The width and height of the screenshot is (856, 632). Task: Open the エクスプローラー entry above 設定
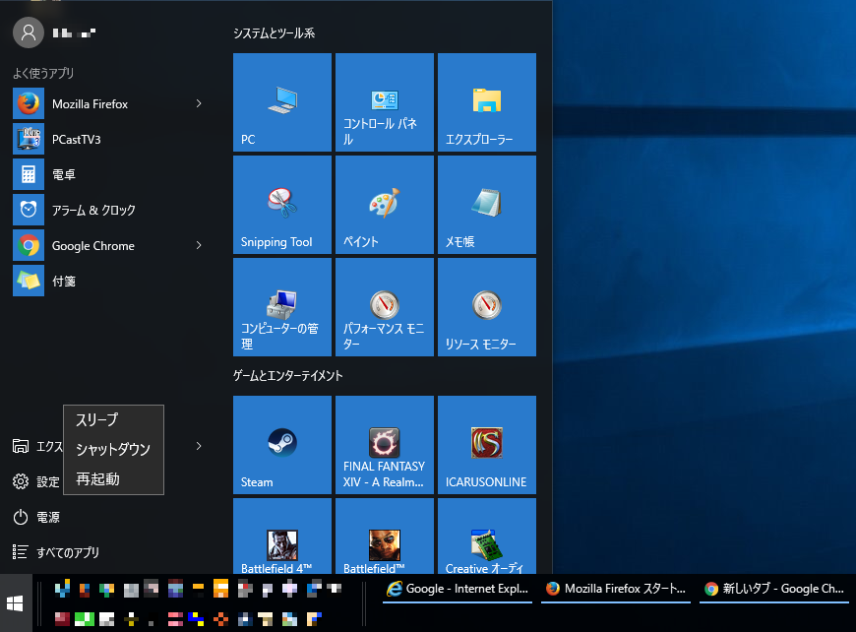(x=37, y=446)
